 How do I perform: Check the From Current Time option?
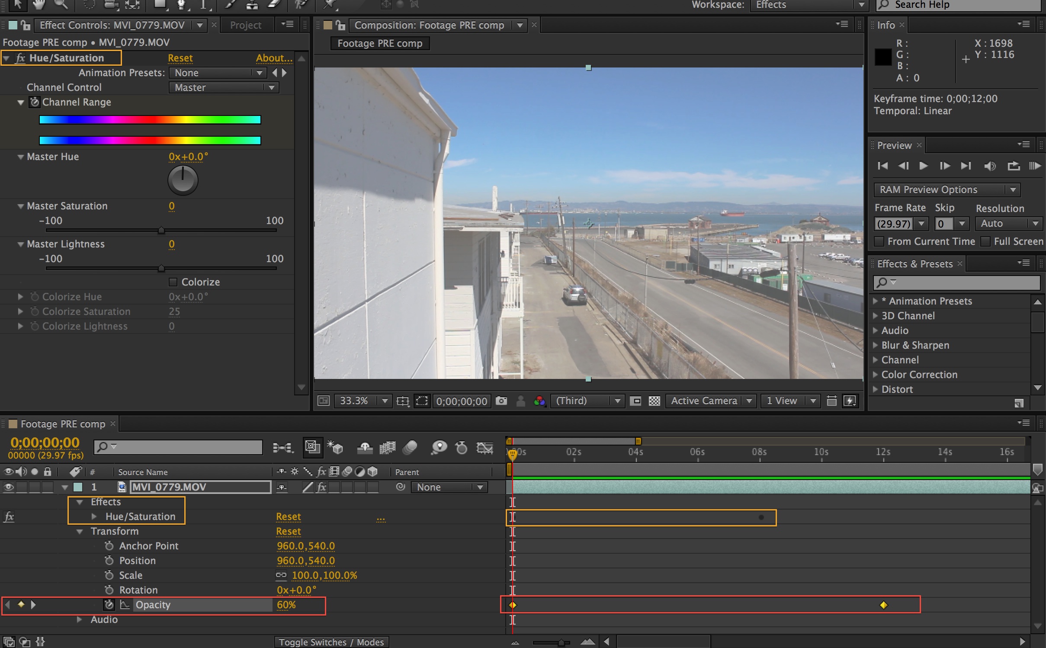pyautogui.click(x=879, y=241)
